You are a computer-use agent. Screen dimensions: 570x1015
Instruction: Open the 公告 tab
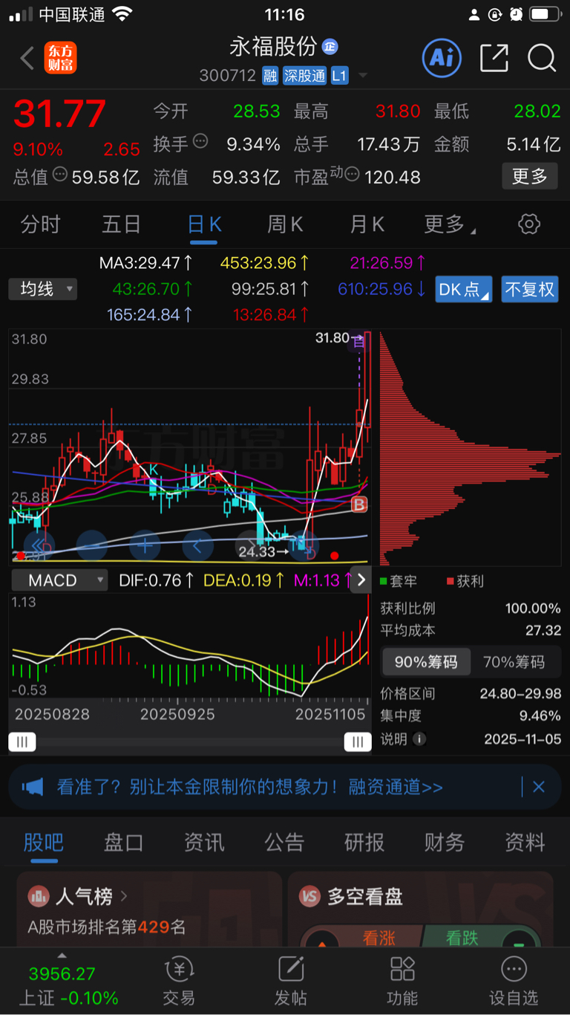pyautogui.click(x=284, y=843)
